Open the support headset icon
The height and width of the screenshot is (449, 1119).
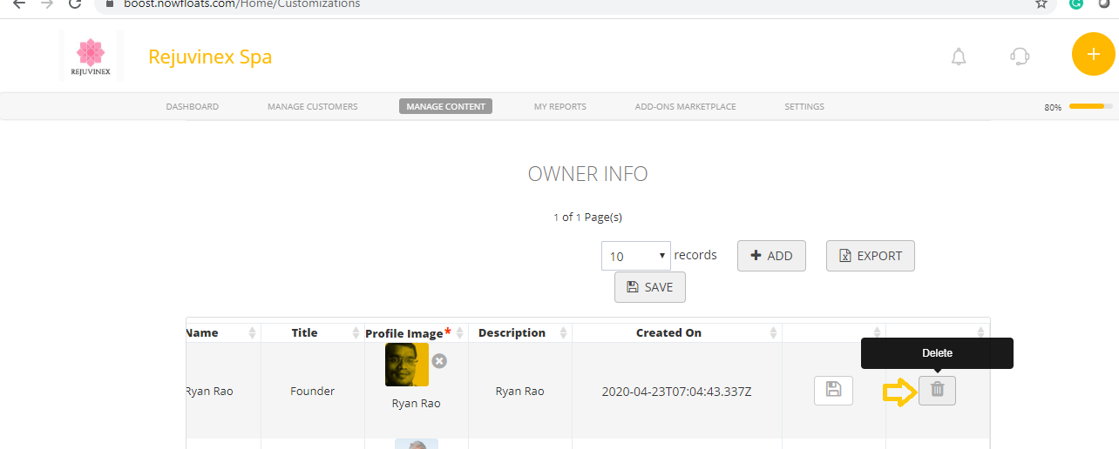1020,57
